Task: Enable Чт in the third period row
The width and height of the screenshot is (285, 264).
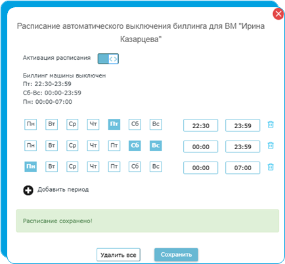Action: pyautogui.click(x=93, y=167)
